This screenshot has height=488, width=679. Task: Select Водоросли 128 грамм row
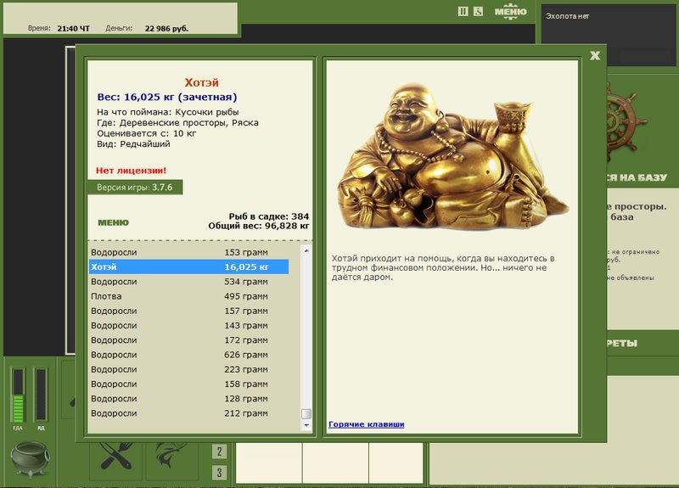click(x=188, y=399)
